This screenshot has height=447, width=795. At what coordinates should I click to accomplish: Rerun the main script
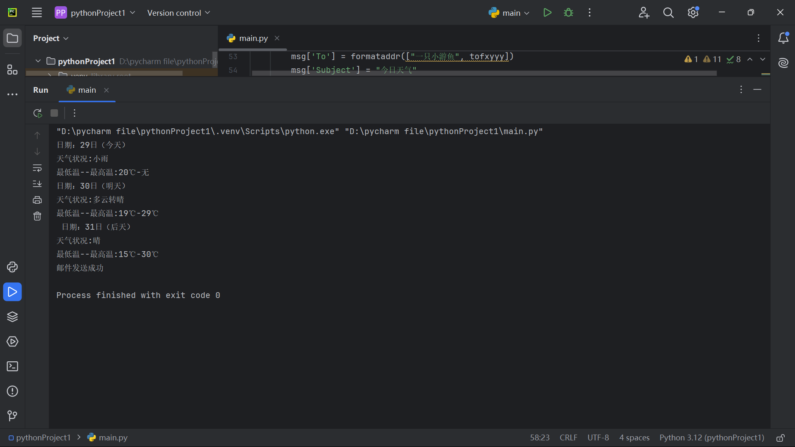pos(38,113)
